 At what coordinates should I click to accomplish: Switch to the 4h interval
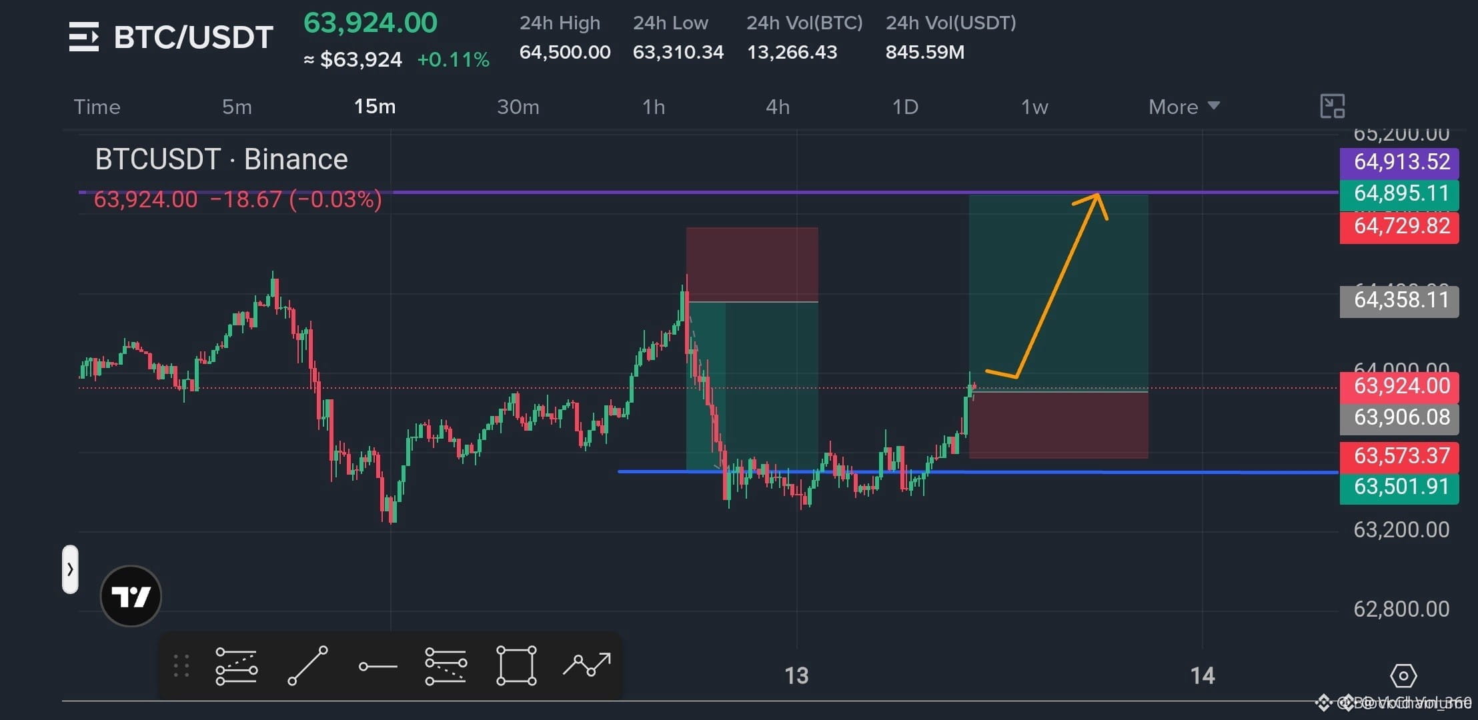pos(778,107)
